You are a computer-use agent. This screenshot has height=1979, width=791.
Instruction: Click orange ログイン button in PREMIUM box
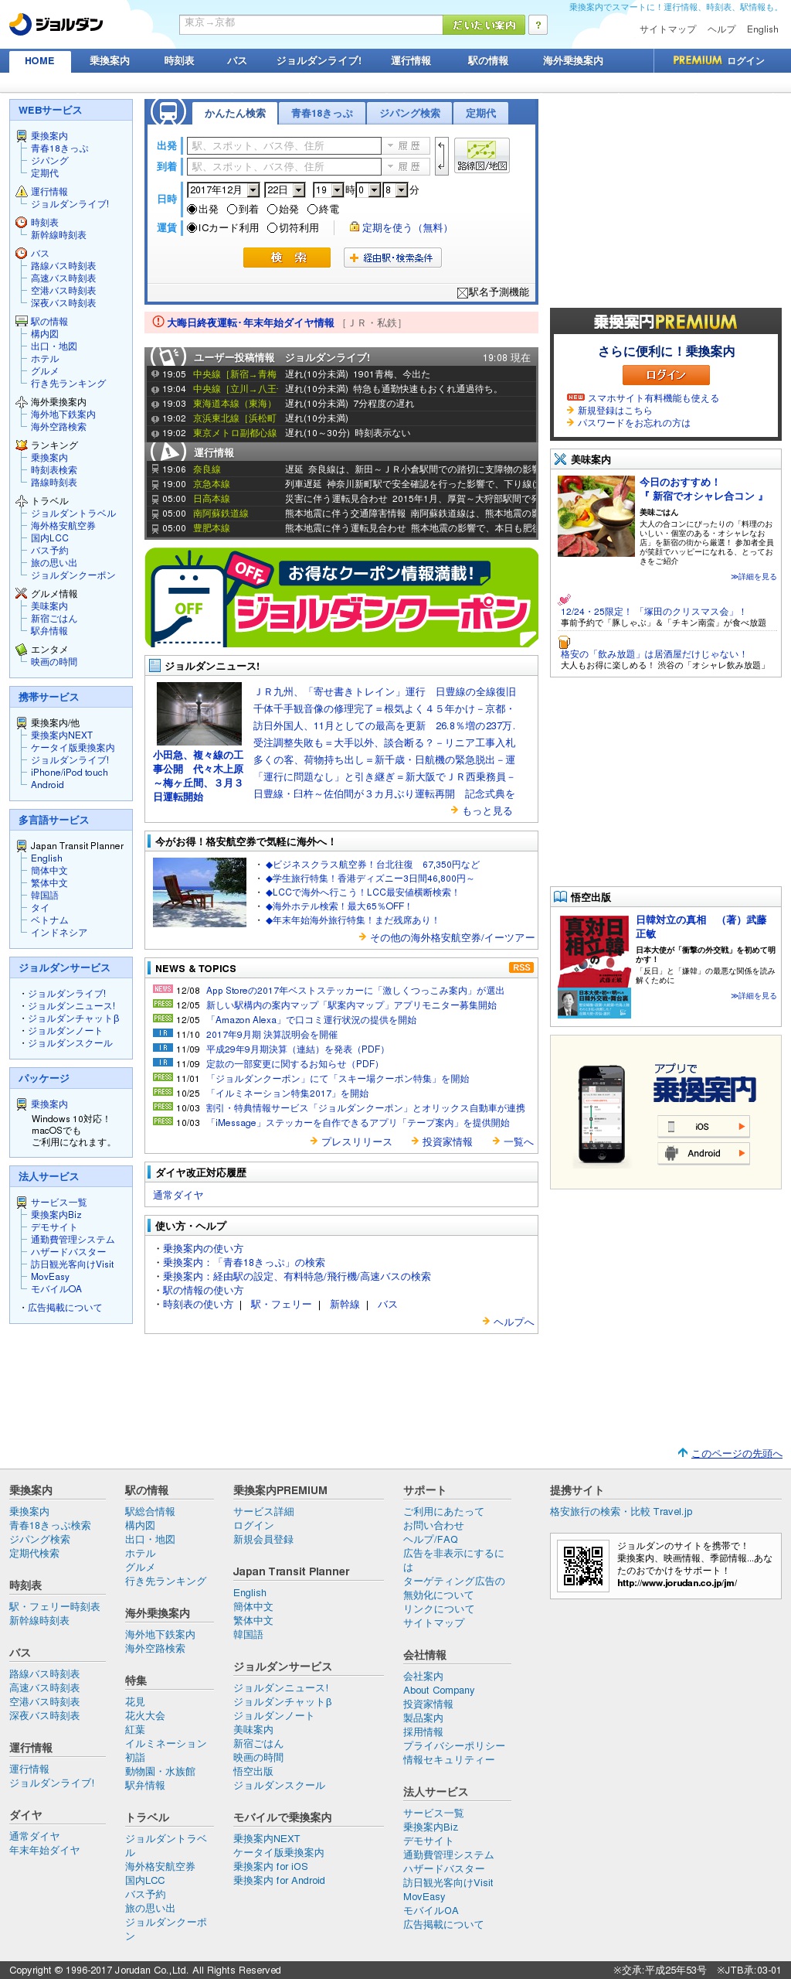pos(665,375)
